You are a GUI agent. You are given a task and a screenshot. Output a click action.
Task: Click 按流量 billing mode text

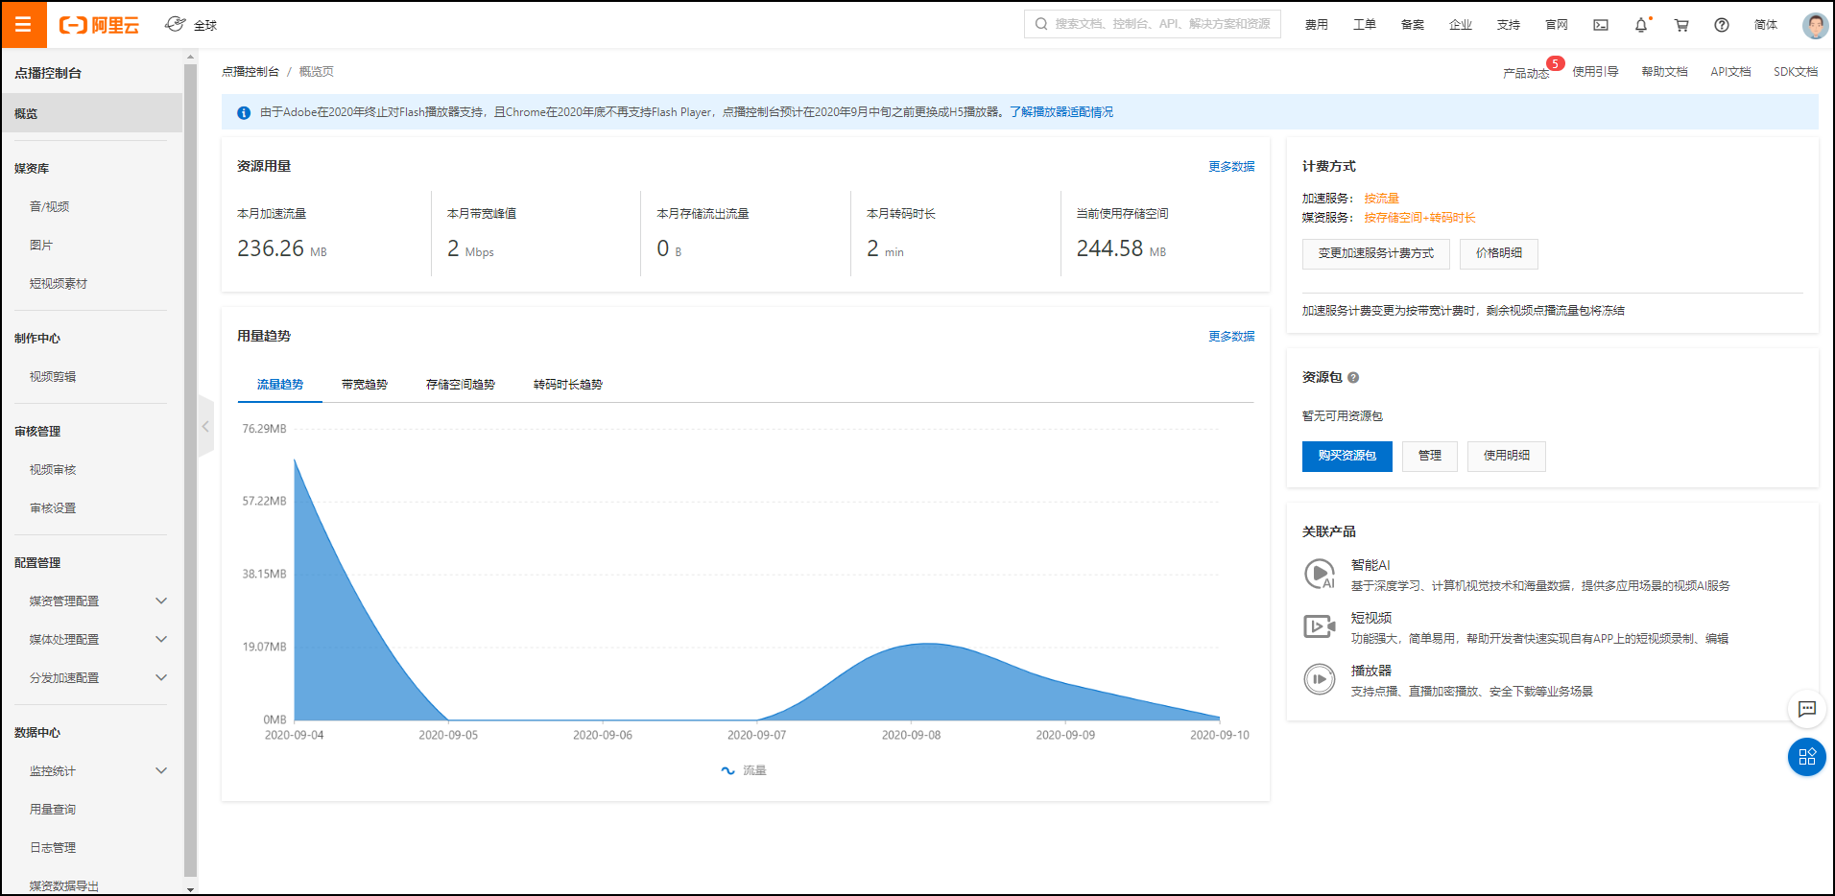[x=1382, y=199]
